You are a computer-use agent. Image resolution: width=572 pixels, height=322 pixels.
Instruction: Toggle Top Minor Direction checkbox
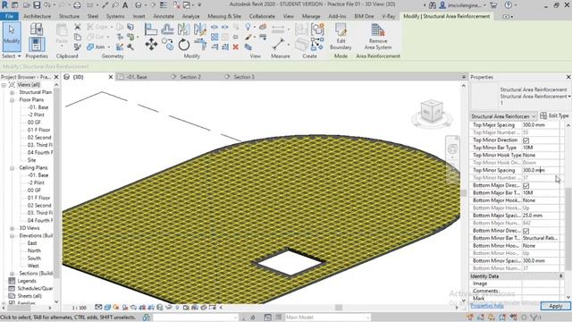coord(526,140)
